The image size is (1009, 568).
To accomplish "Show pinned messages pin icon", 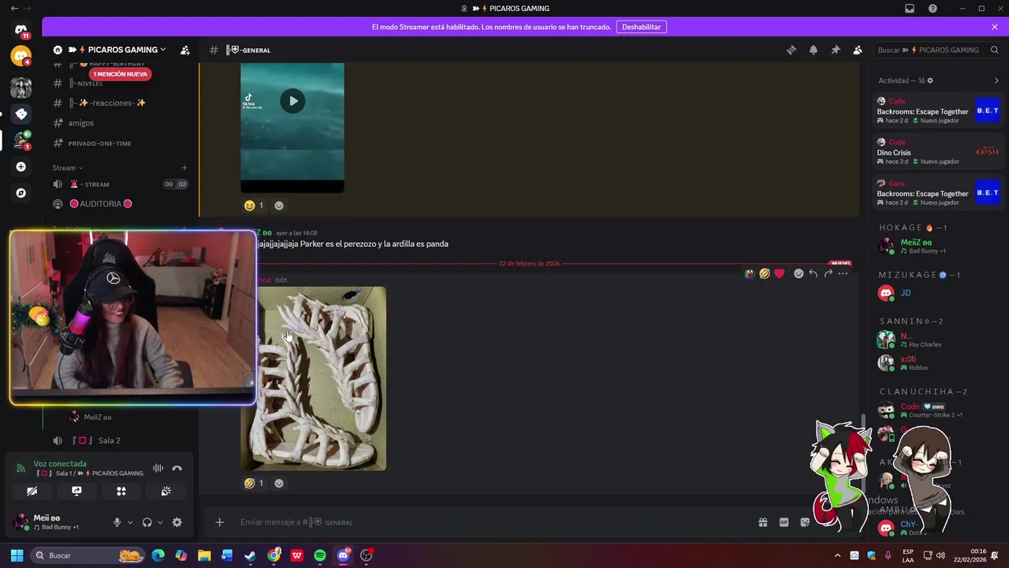I will click(x=836, y=50).
